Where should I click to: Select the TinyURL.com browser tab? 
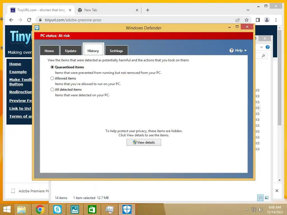pos(41,10)
